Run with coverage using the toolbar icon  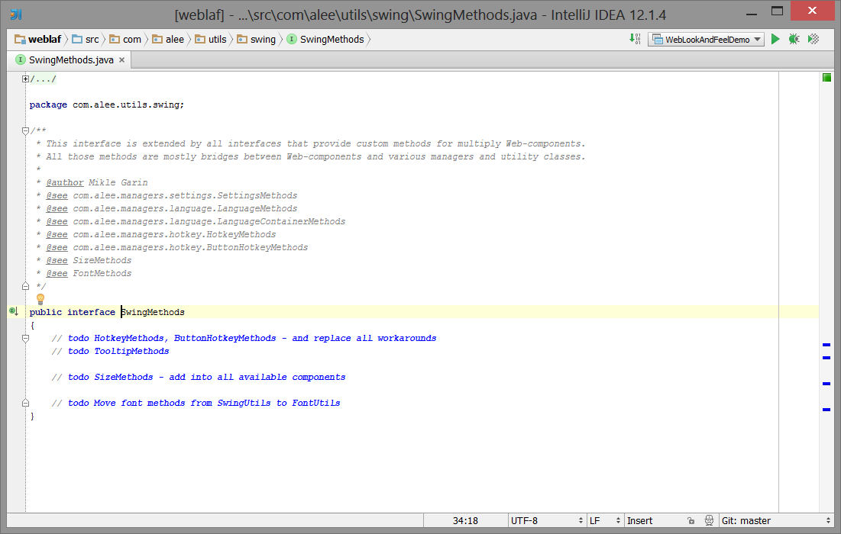(x=814, y=39)
